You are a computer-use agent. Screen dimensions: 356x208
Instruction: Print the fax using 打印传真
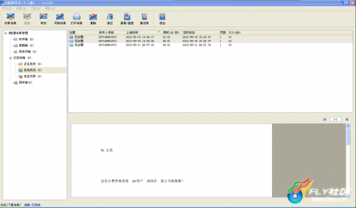pyautogui.click(x=77, y=19)
